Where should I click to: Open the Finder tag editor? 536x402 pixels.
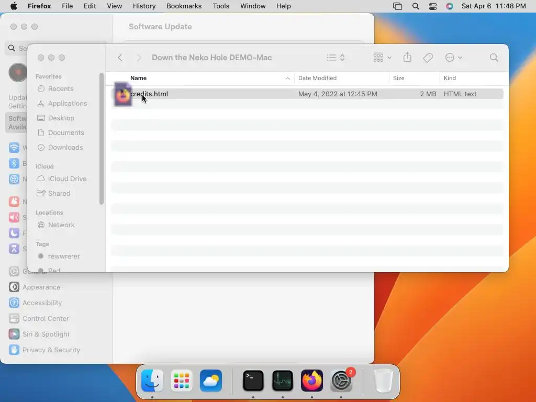click(x=428, y=58)
